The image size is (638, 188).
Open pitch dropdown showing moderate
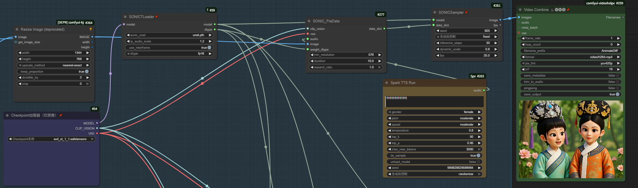point(435,118)
